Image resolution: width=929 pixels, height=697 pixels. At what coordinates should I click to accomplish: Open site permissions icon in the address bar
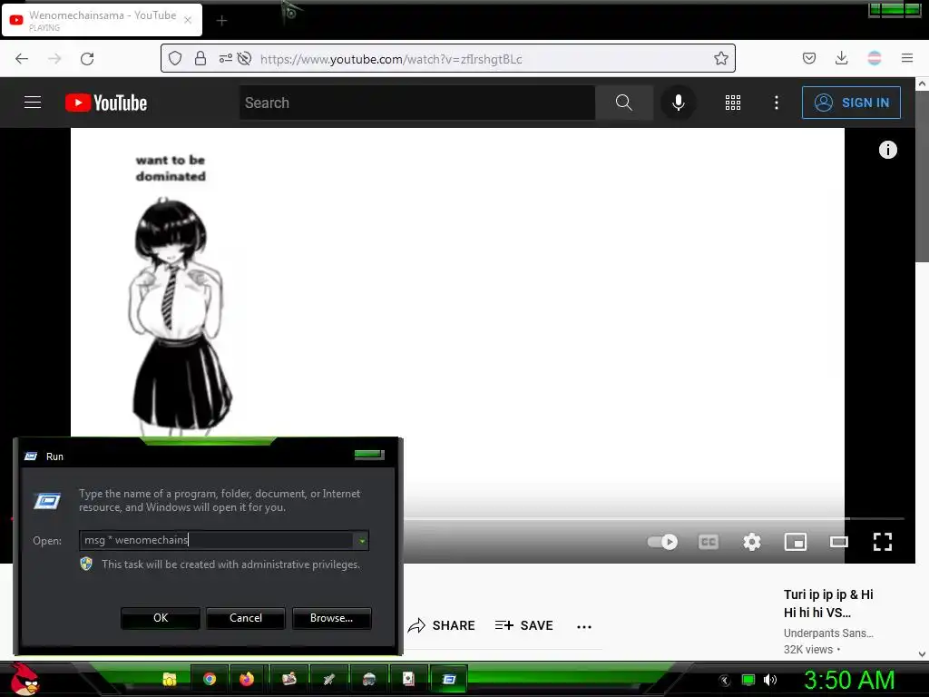(225, 58)
